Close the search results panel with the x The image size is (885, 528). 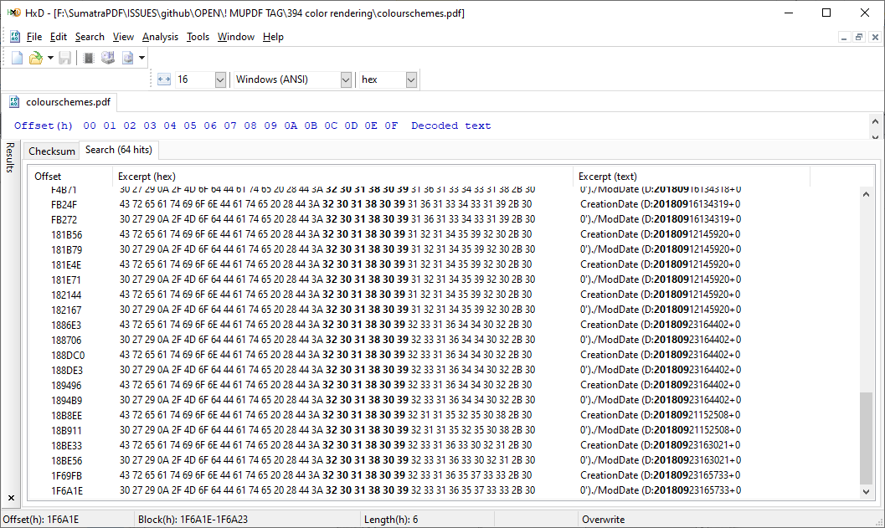11,497
